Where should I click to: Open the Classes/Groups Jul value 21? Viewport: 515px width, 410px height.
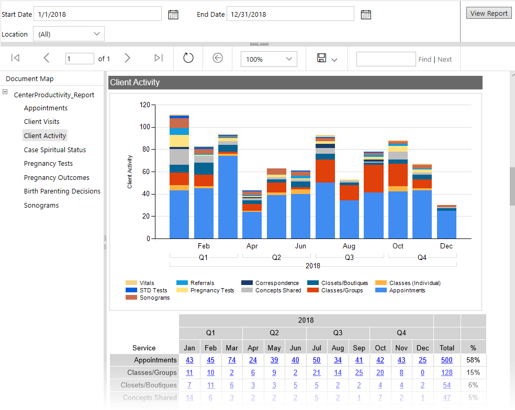[317, 372]
